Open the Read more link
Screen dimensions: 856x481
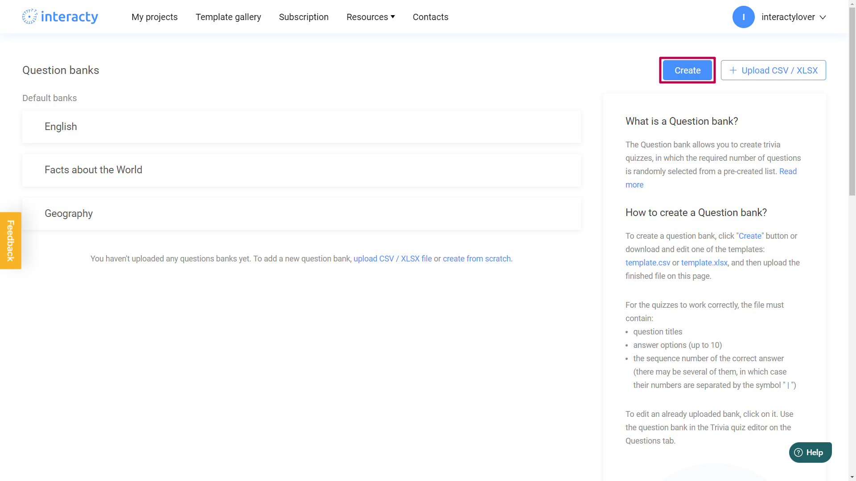point(788,171)
